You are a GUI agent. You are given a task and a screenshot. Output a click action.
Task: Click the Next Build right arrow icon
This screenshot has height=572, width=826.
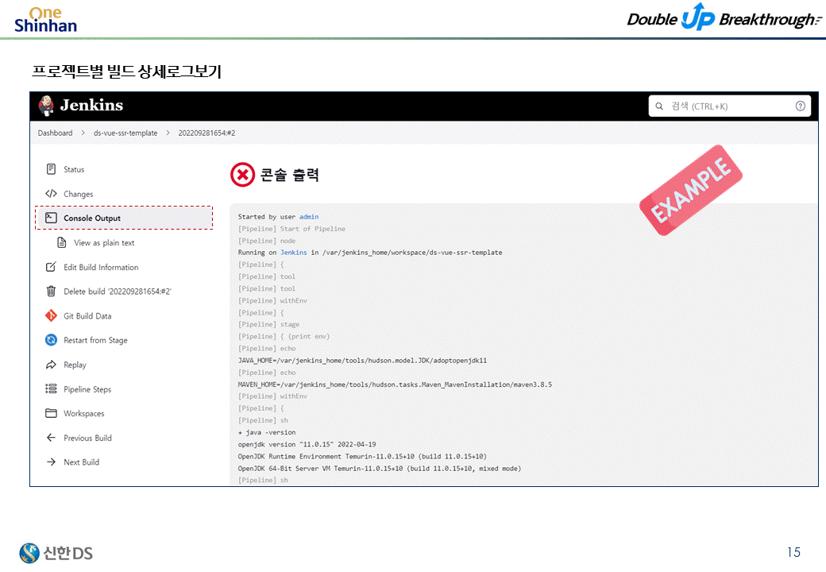click(x=51, y=462)
